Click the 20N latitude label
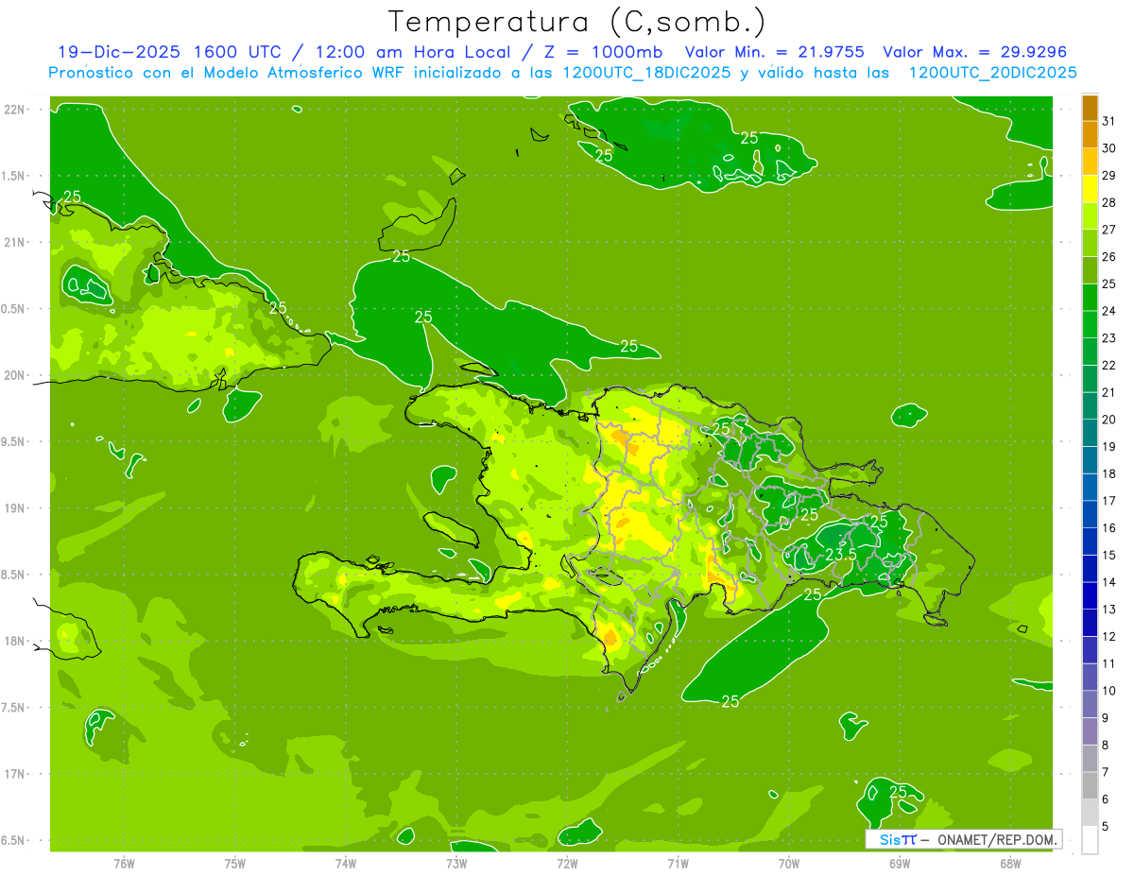This screenshot has height=876, width=1134. pos(14,375)
